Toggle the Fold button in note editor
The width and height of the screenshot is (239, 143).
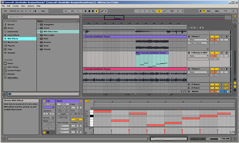tap(87, 101)
